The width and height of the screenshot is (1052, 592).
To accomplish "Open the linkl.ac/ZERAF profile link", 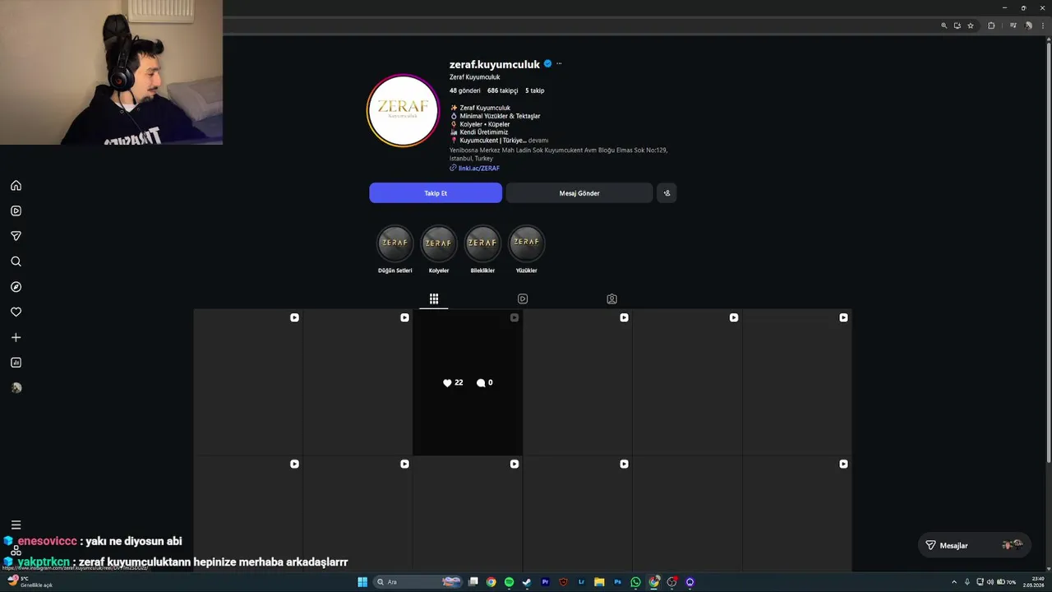I will click(479, 168).
